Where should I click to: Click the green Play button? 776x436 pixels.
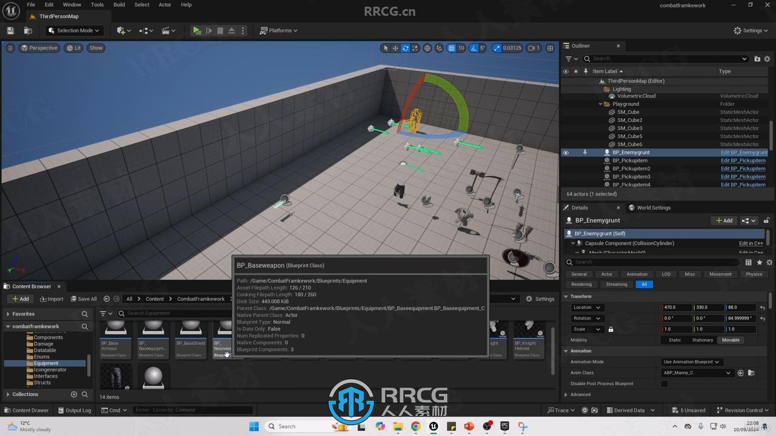197,30
